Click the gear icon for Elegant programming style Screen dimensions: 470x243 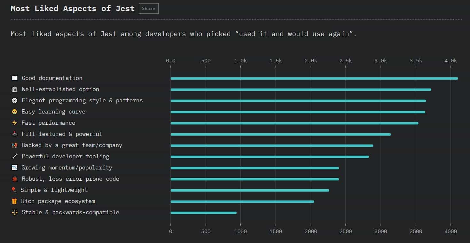[14, 100]
